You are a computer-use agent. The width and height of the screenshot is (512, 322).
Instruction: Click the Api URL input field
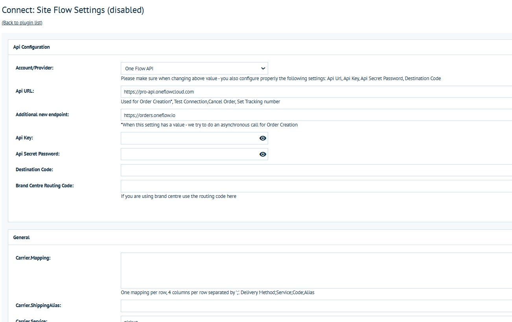click(316, 92)
